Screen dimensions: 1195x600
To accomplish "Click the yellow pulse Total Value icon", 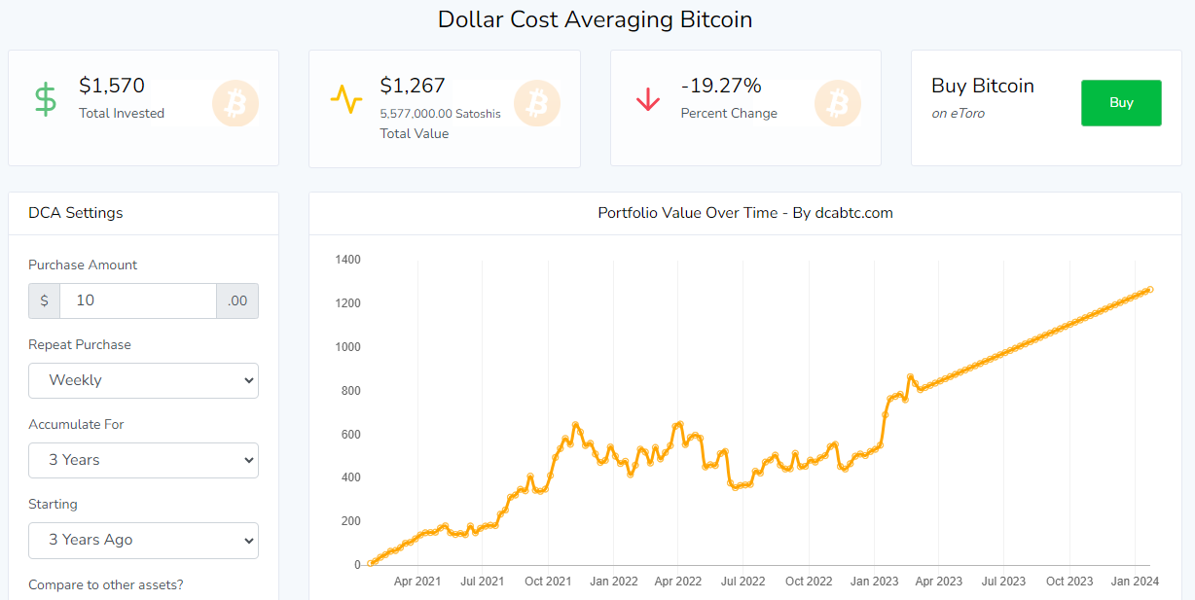I will click(x=345, y=99).
